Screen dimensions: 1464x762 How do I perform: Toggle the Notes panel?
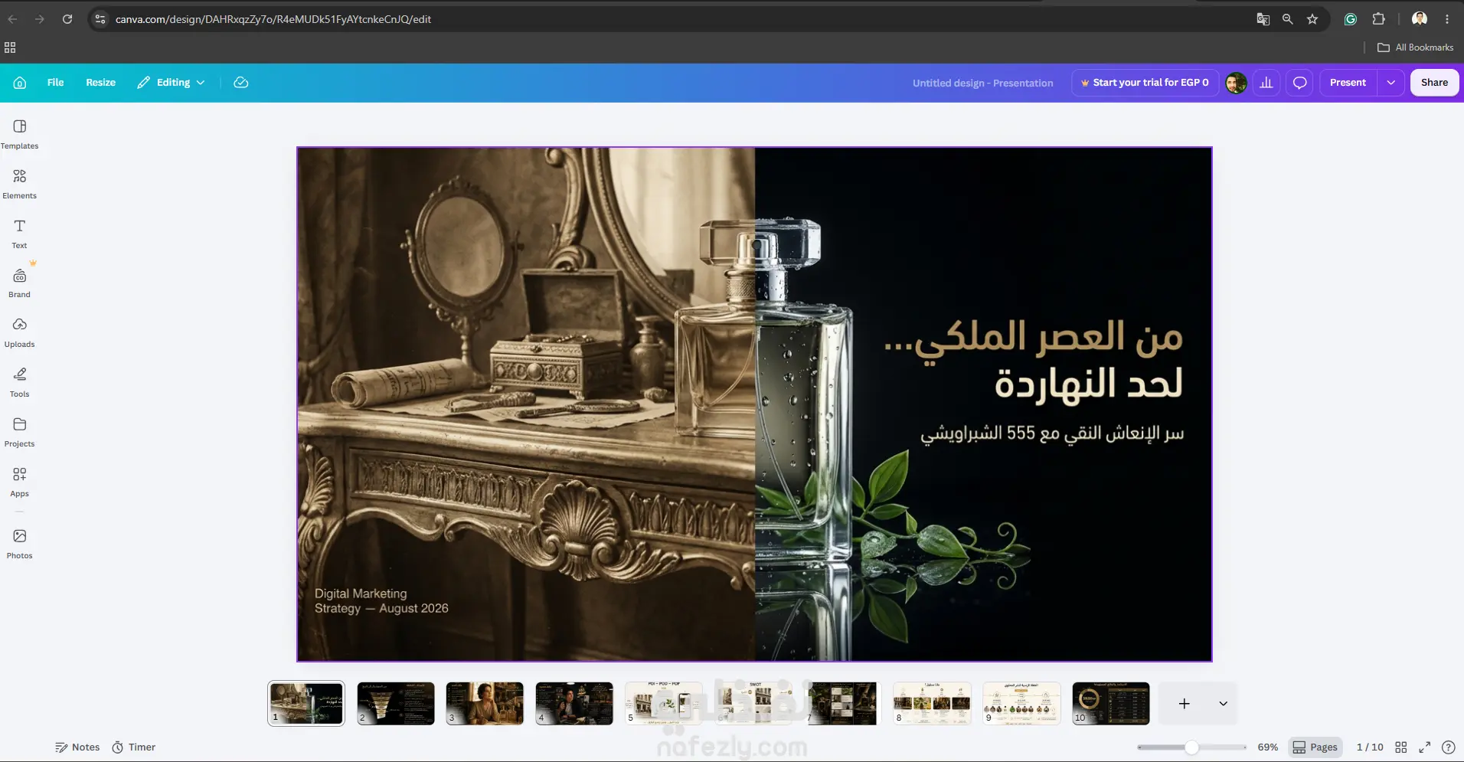tap(77, 747)
